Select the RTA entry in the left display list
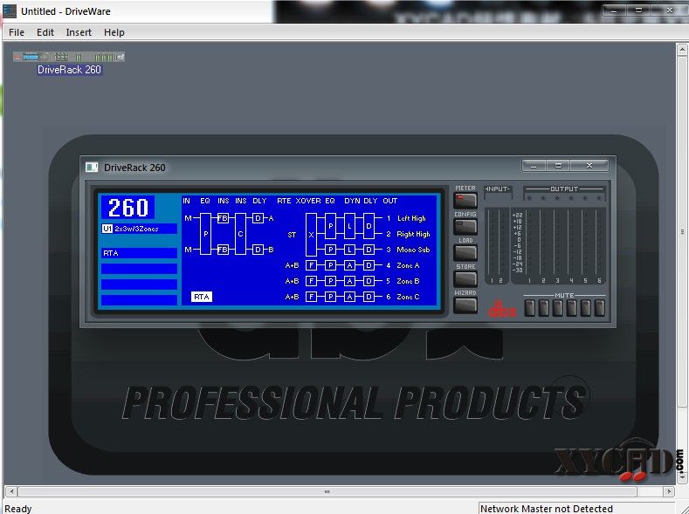 (140, 253)
